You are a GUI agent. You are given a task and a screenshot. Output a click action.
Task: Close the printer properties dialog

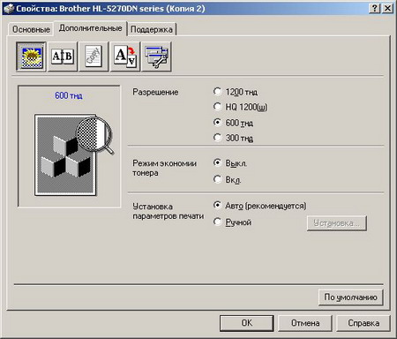tap(388, 8)
